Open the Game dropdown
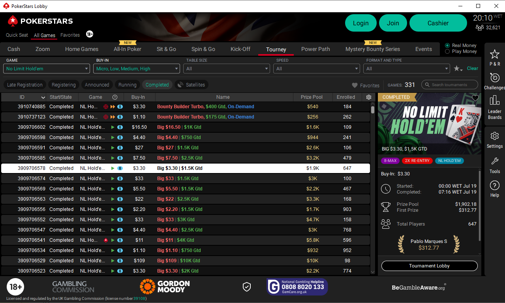The height and width of the screenshot is (303, 505). click(47, 69)
